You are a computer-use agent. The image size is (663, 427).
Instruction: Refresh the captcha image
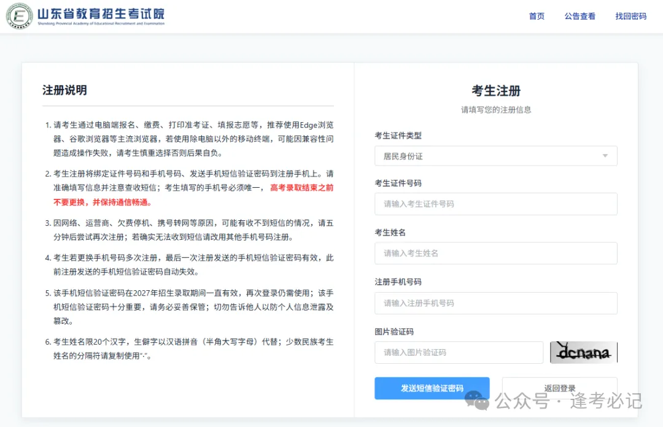click(584, 352)
